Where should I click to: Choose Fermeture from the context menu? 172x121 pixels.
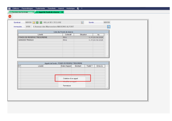coord(67,85)
